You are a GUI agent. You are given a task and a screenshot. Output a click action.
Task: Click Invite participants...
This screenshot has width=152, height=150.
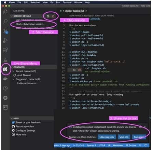pos(27,83)
